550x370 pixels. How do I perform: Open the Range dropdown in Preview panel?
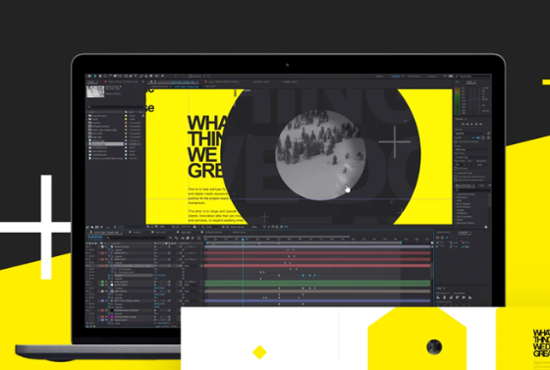pos(470,149)
